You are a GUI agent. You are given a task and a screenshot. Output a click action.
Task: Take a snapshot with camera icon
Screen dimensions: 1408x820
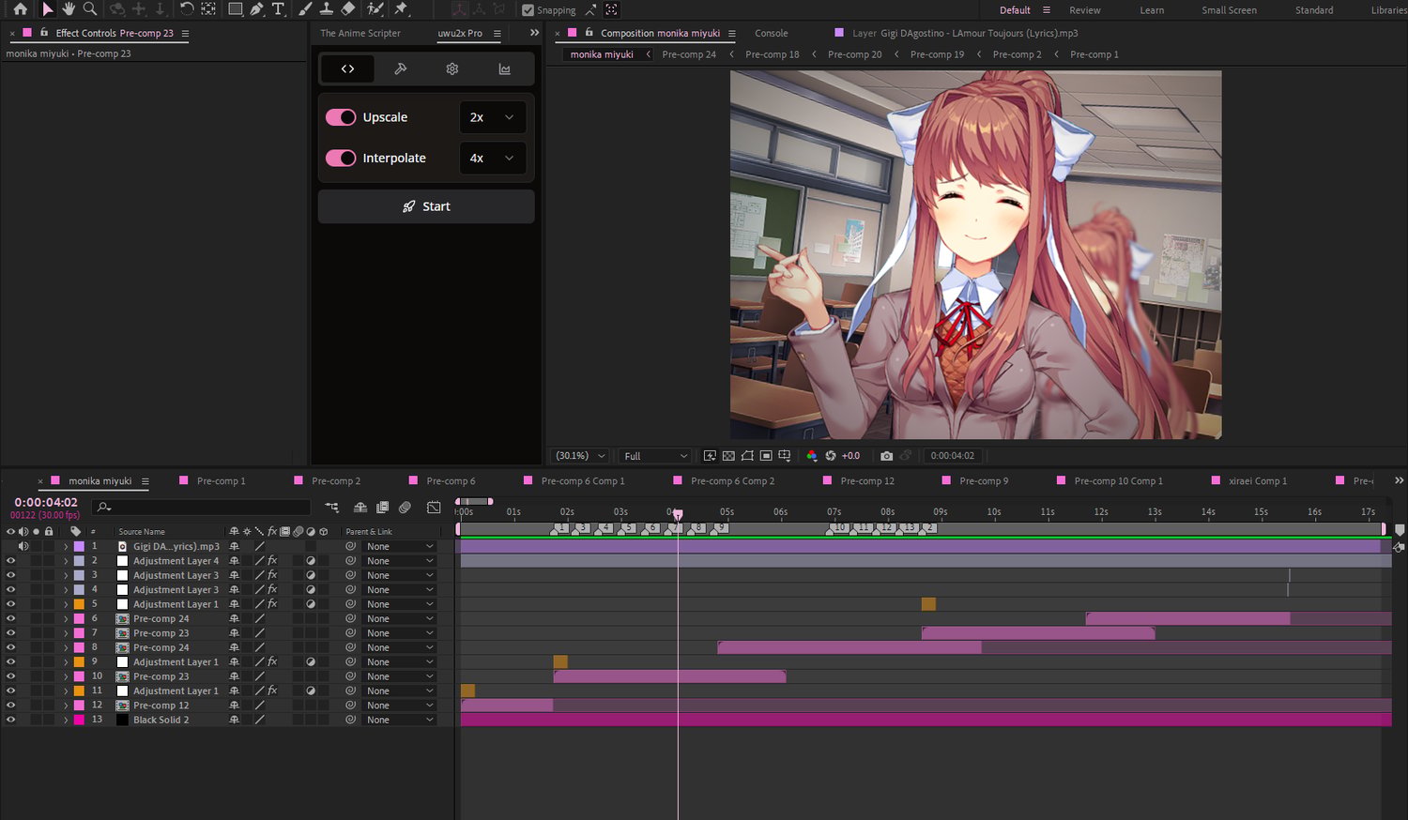[886, 456]
